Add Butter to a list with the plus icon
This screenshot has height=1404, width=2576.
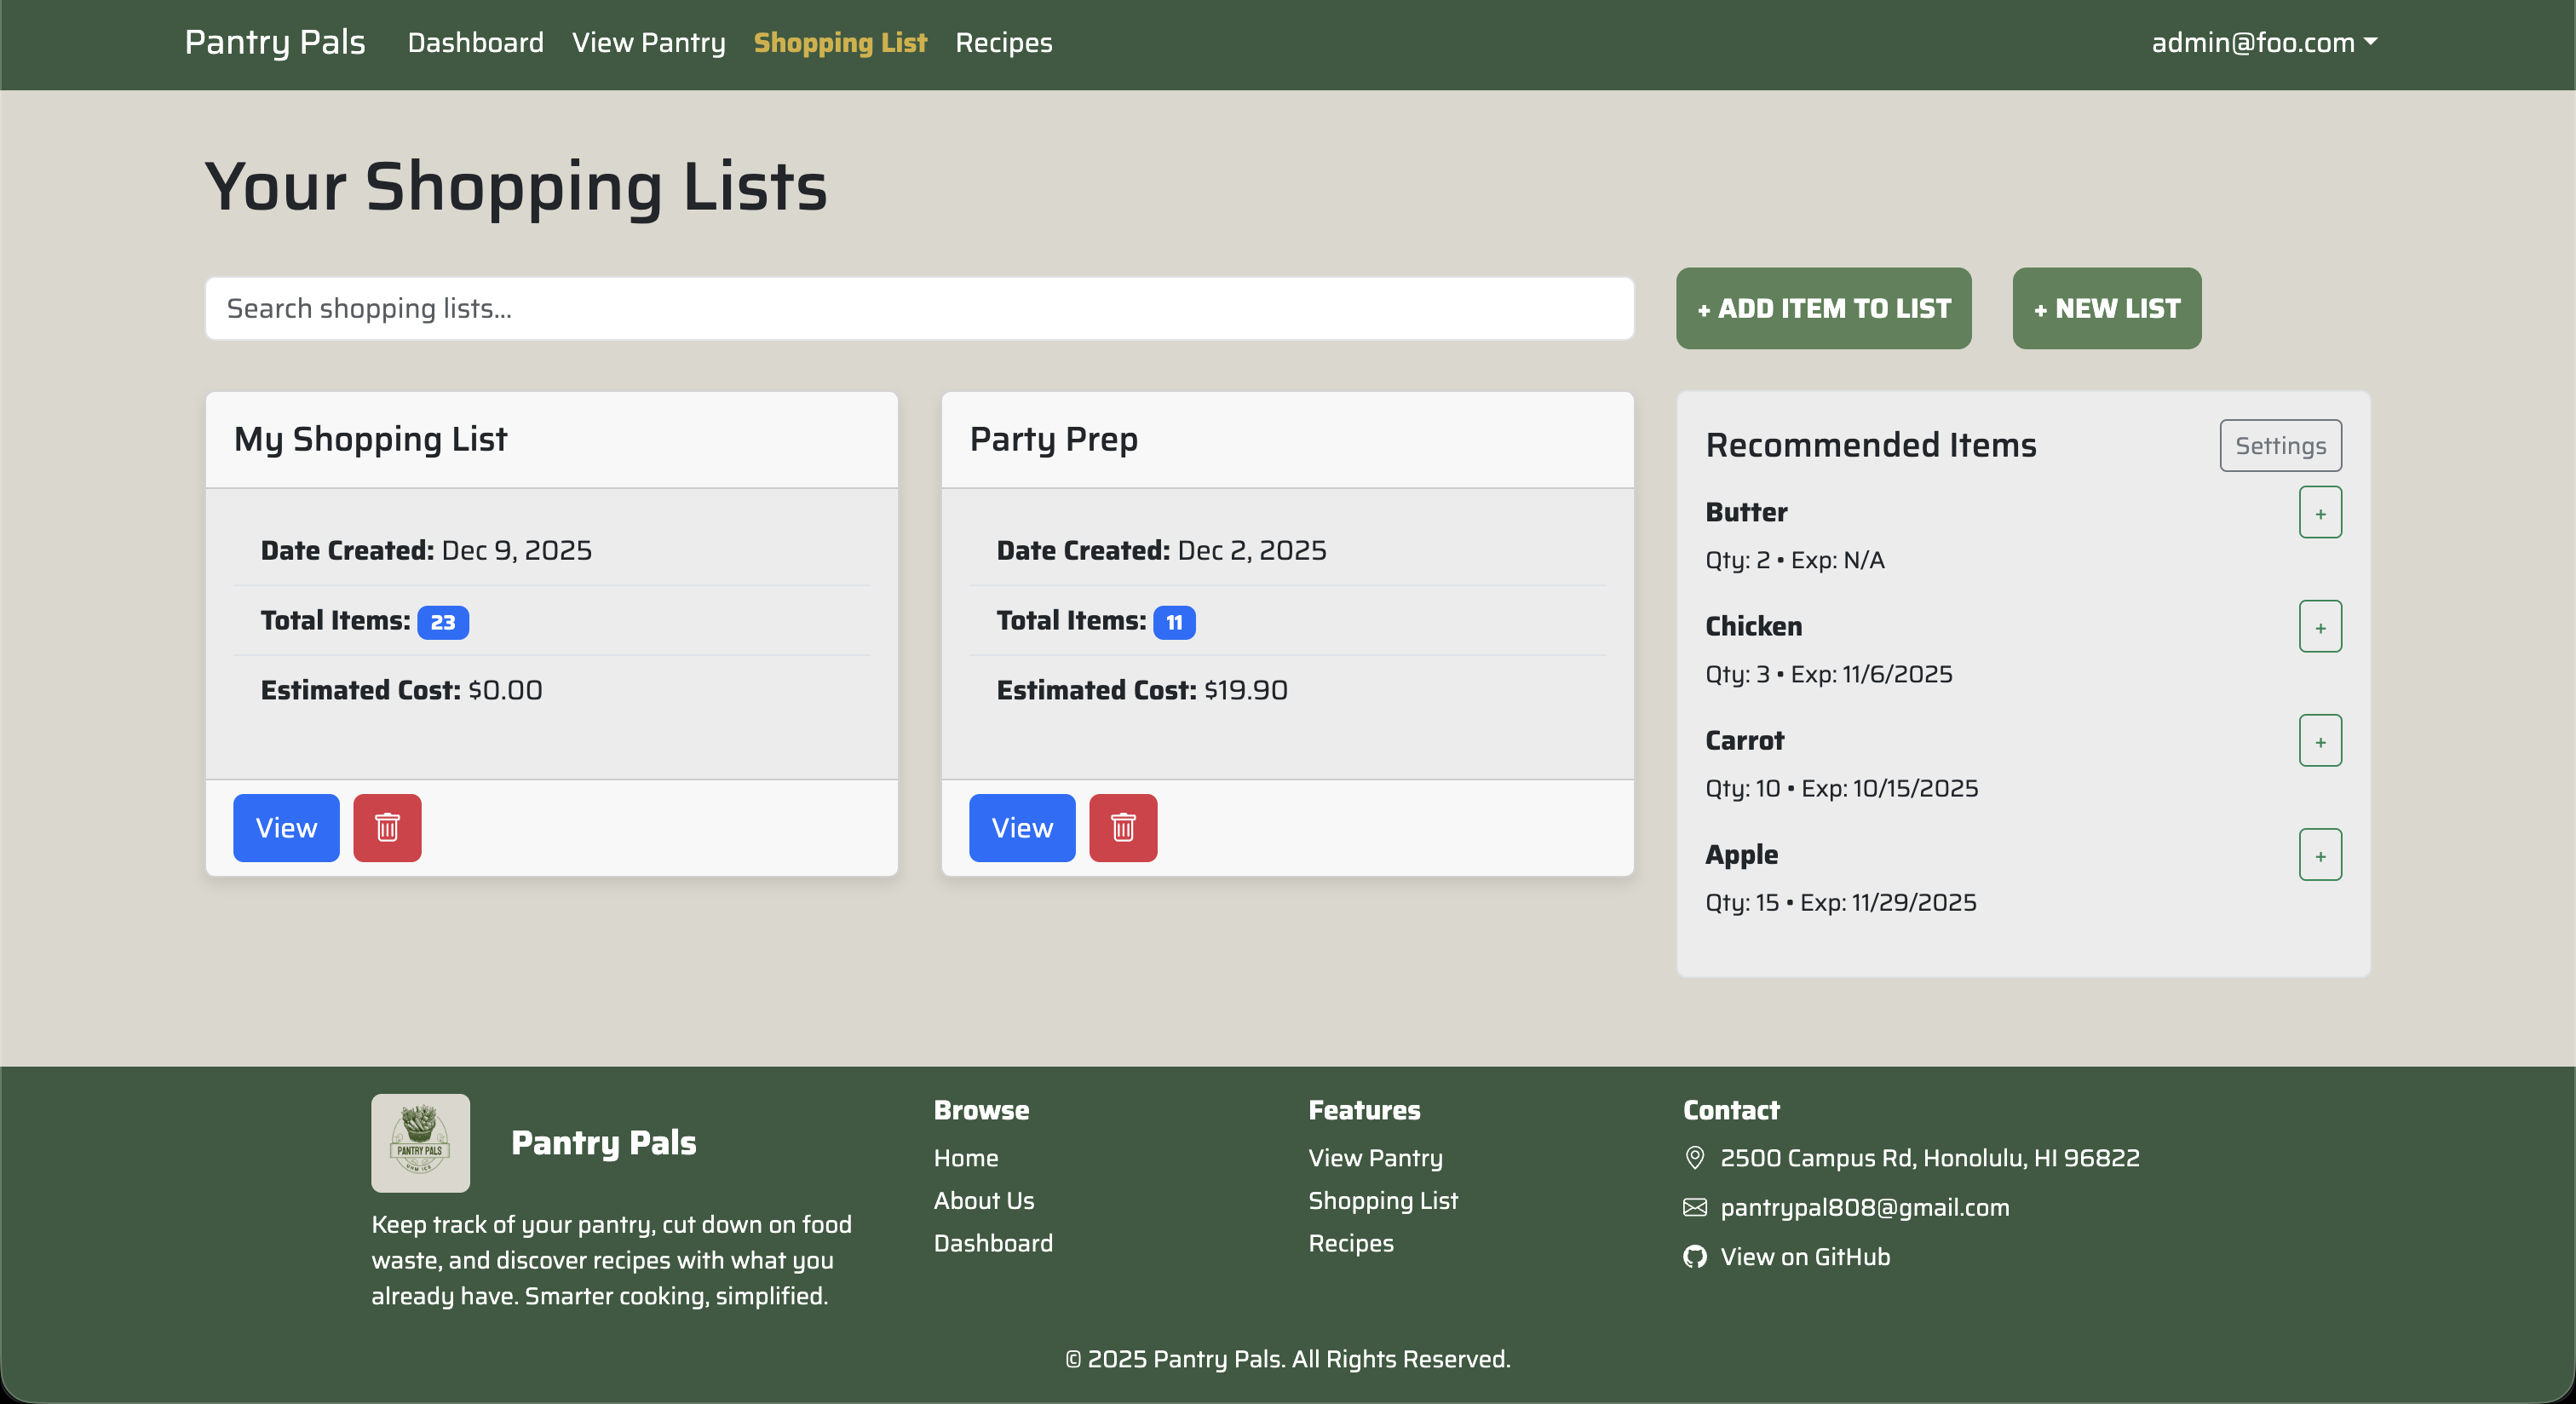[2321, 512]
